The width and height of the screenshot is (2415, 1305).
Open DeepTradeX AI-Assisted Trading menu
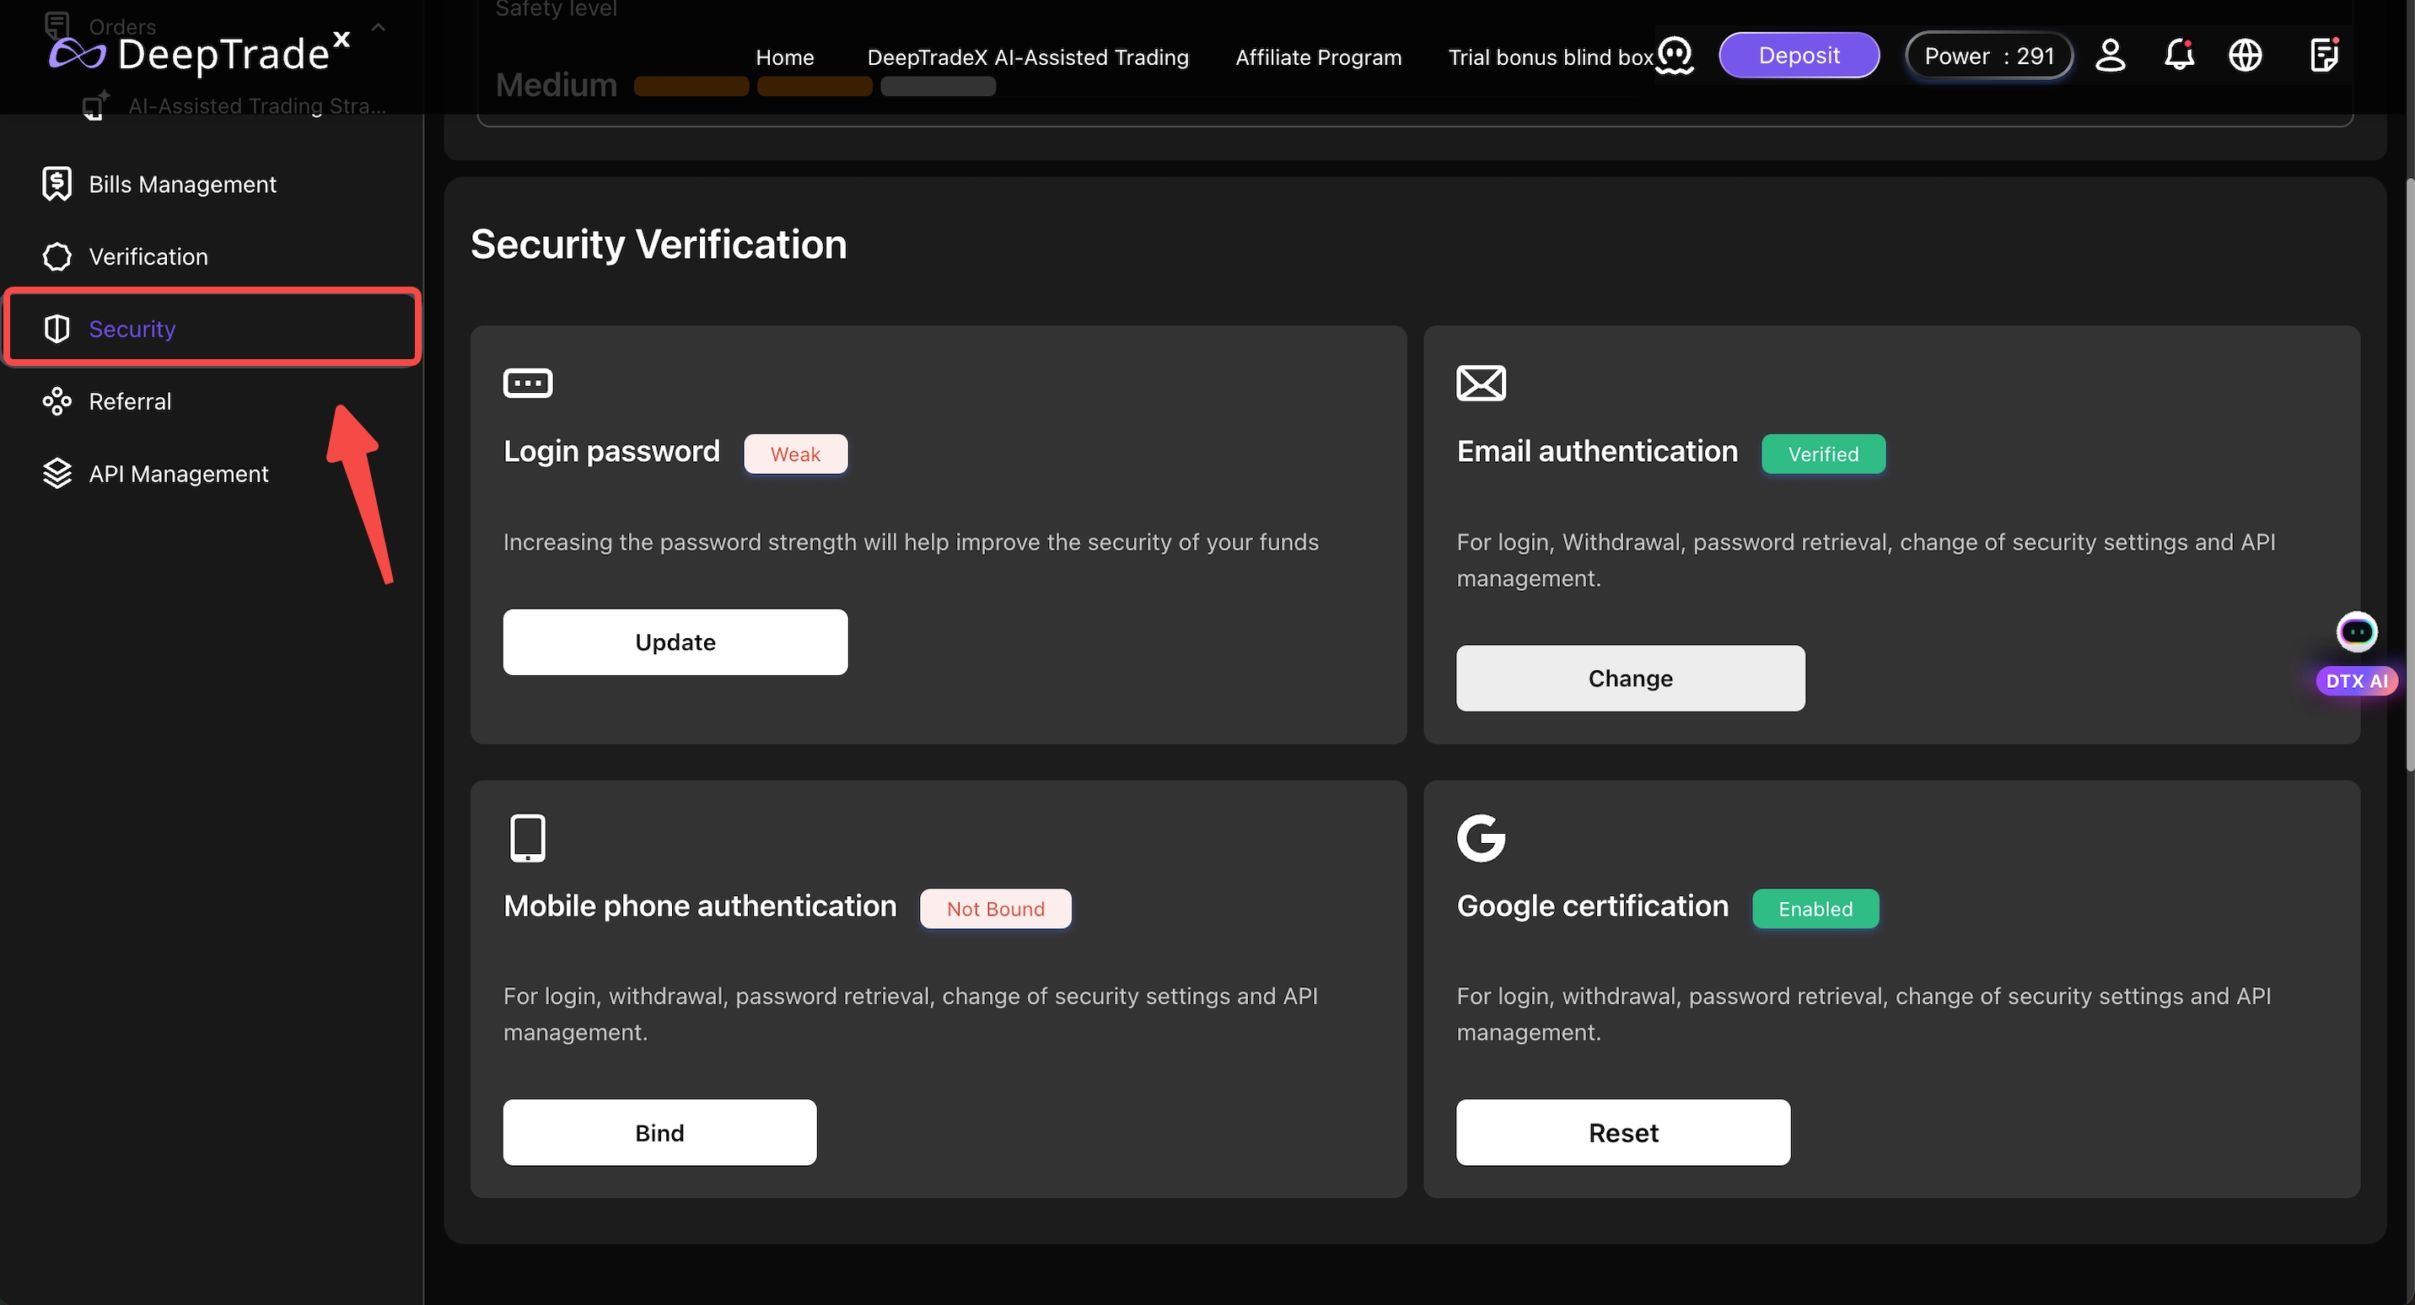coord(1028,57)
